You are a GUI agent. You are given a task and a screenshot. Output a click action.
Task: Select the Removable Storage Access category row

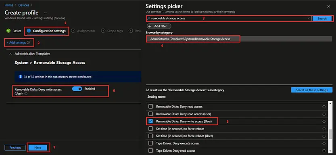tap(240, 39)
